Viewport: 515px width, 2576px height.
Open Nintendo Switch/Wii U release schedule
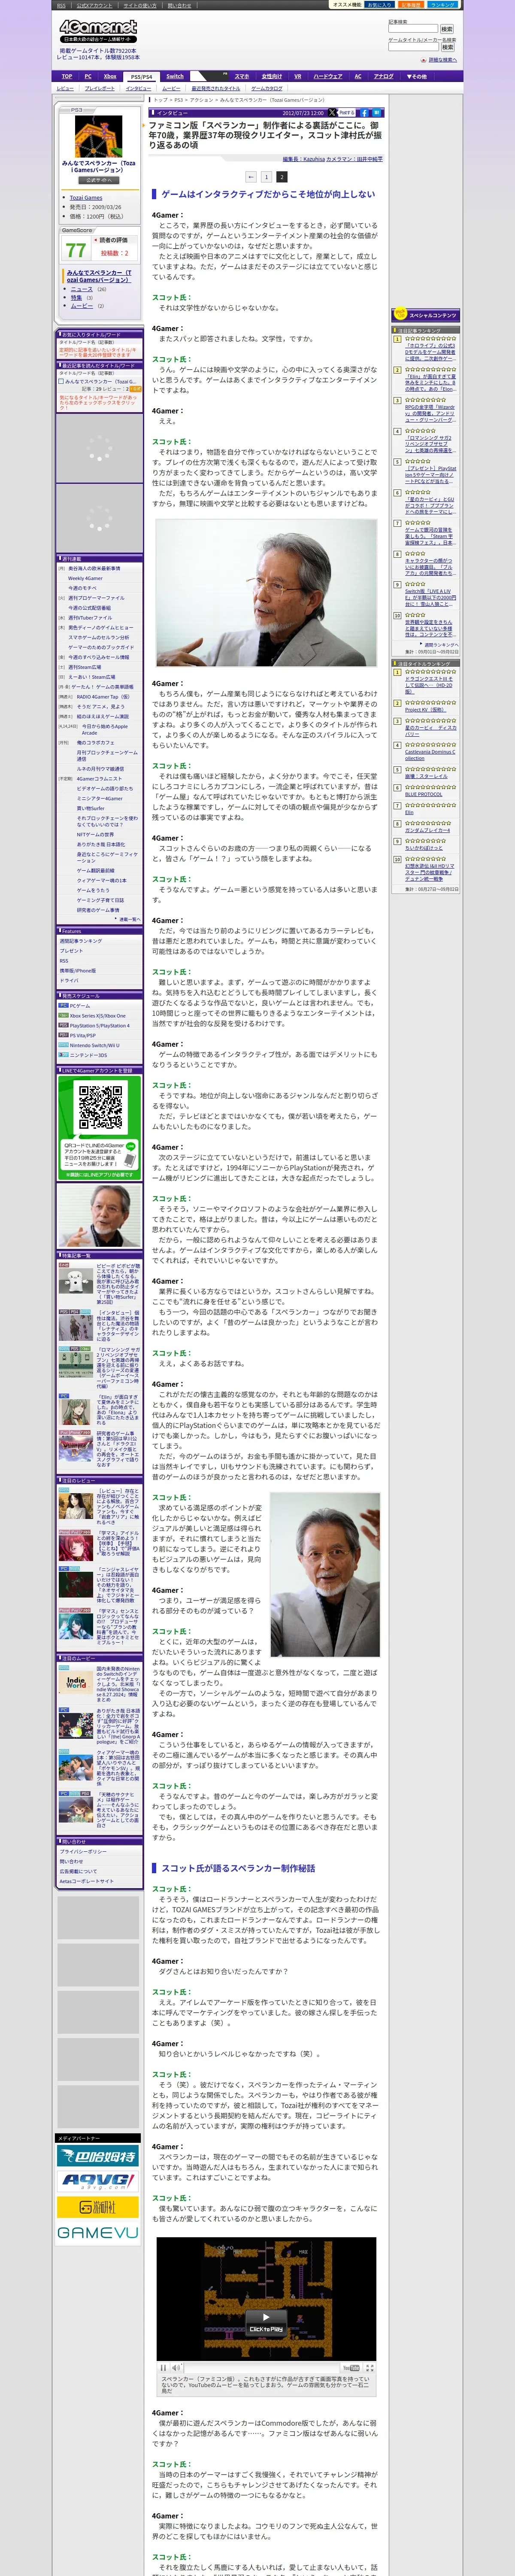[94, 1045]
